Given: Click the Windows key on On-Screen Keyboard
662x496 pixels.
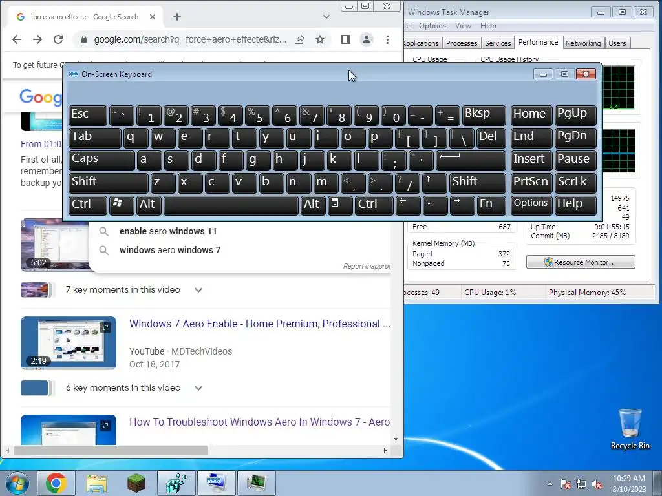Looking at the screenshot, I should (122, 205).
